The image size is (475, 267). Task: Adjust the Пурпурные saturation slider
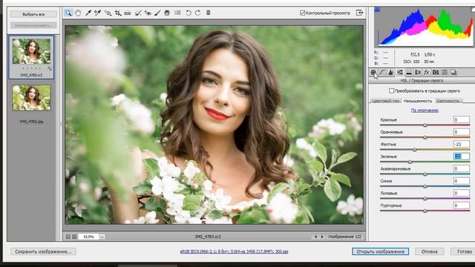pos(425,211)
